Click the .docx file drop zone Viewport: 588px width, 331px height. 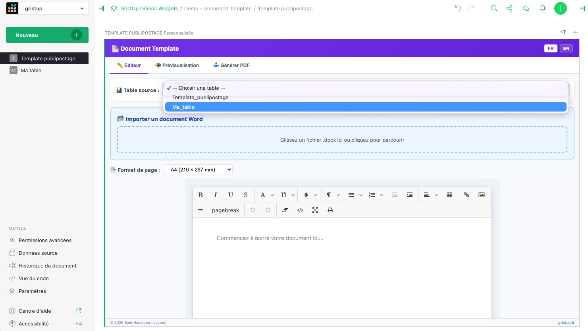click(342, 140)
